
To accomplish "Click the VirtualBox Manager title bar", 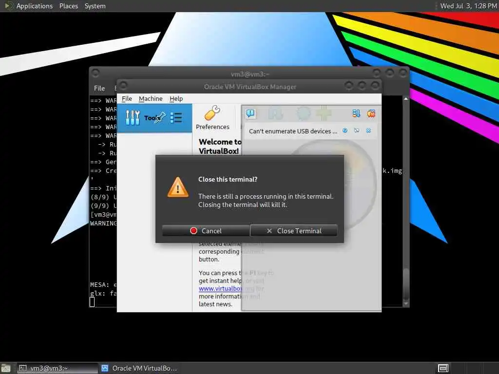I will pyautogui.click(x=250, y=87).
